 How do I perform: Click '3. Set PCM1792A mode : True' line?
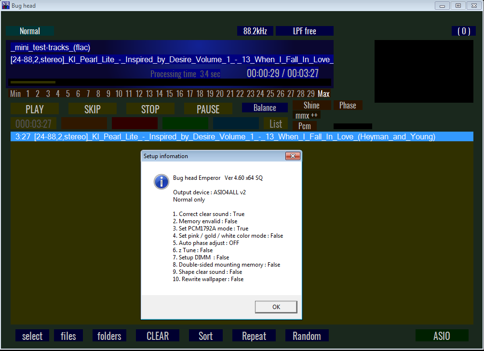click(x=211, y=229)
